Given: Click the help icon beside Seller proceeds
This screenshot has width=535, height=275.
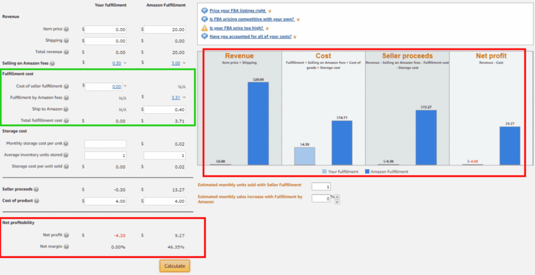Looking at the screenshot, I should 36,189.
